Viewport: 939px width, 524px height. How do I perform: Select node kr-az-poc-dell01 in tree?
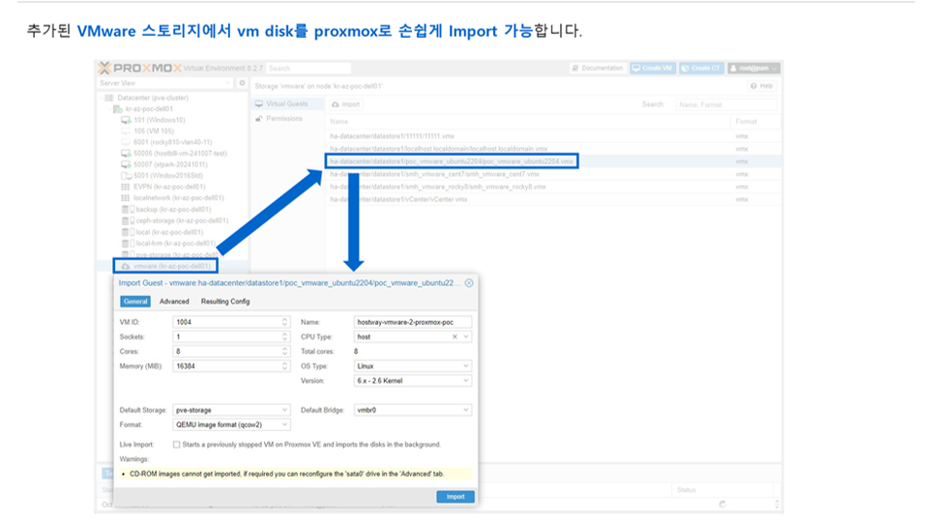[149, 109]
